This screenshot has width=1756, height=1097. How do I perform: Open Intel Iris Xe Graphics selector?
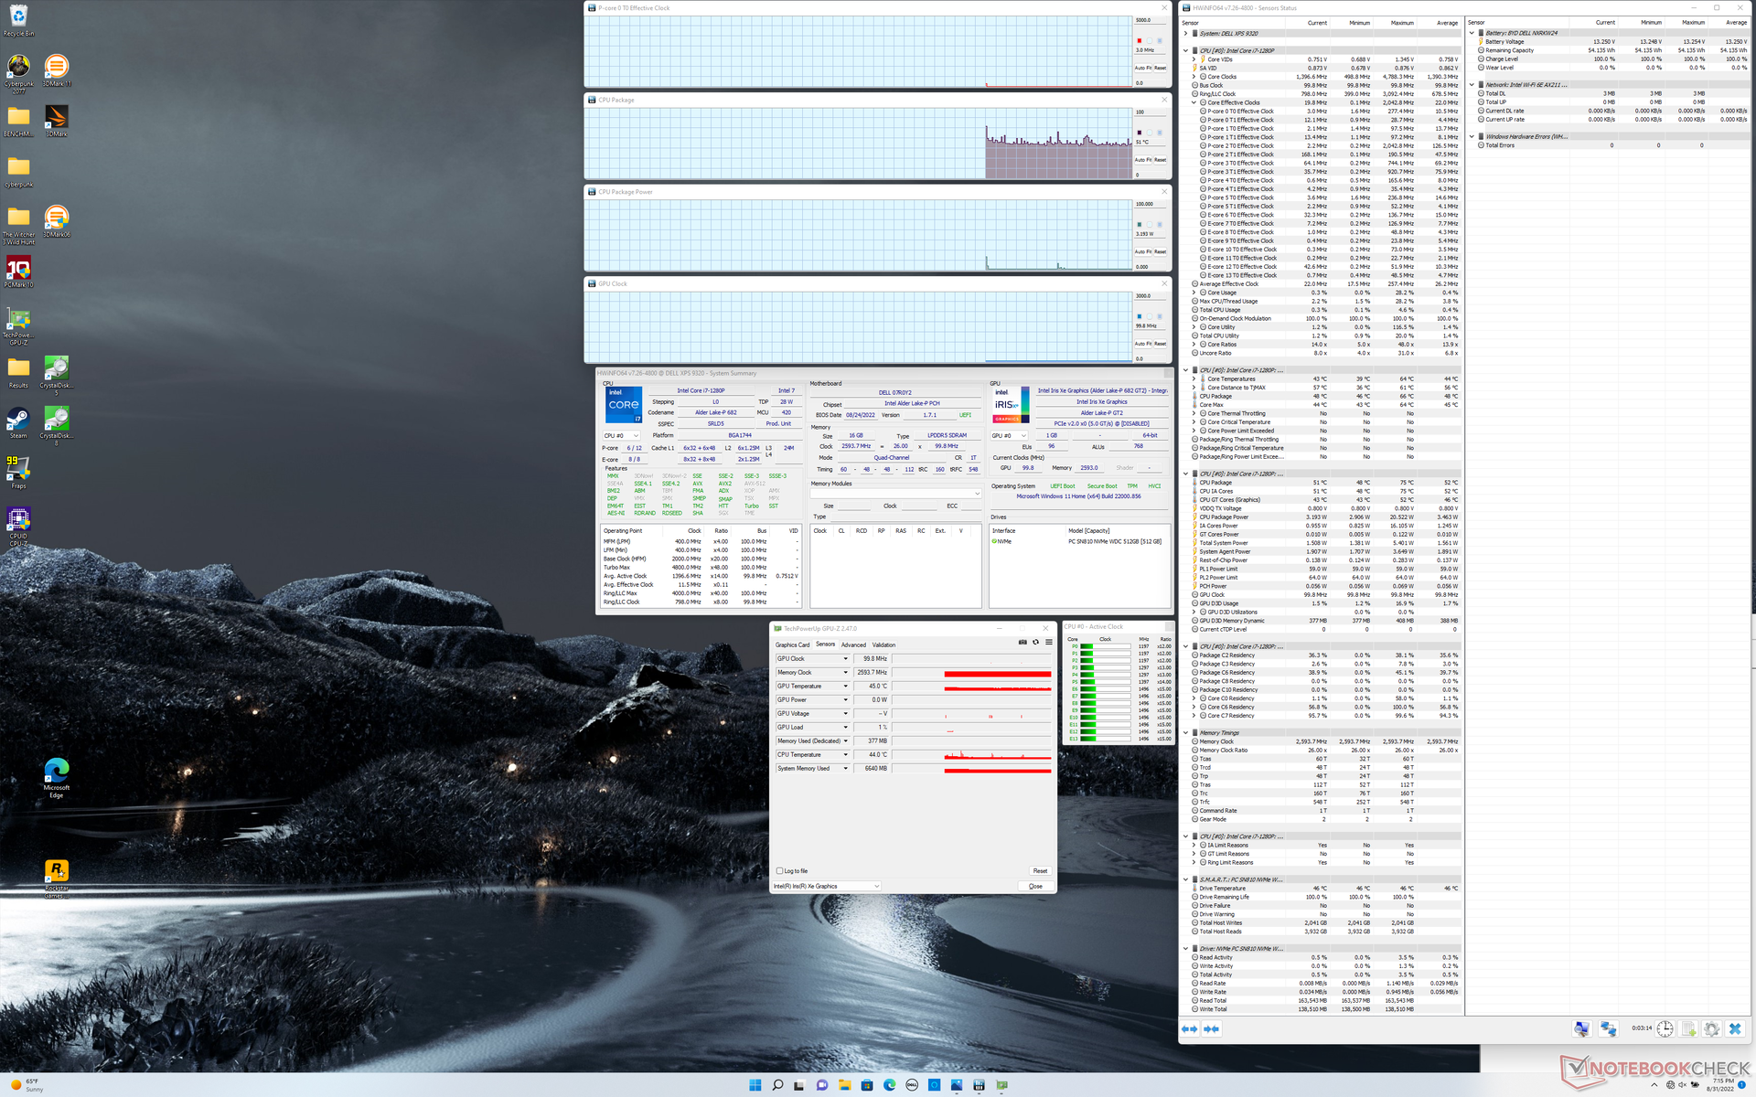(826, 886)
